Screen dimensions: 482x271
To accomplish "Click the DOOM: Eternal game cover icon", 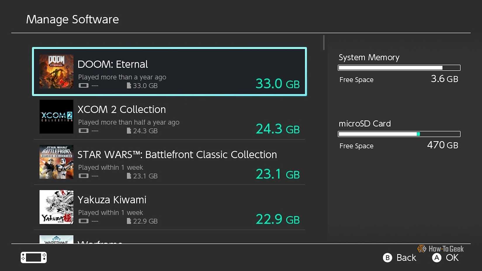I will [x=56, y=71].
